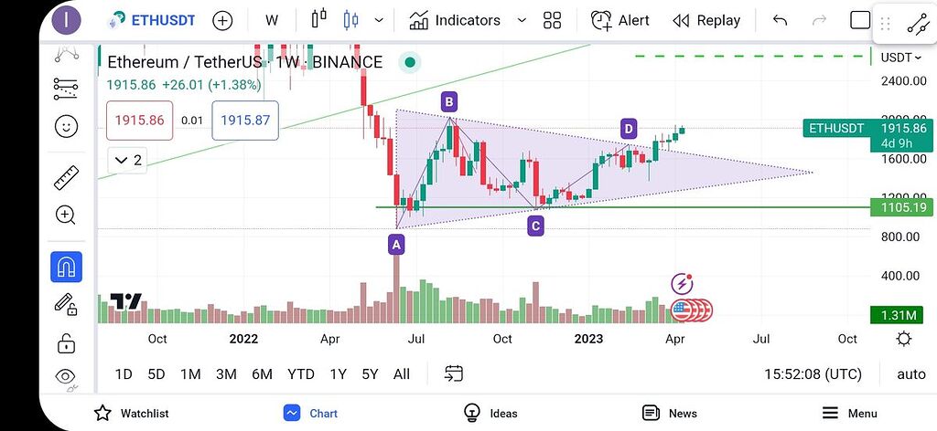Toggle the magnet mode tool
This screenshot has width=937, height=431.
click(x=66, y=267)
